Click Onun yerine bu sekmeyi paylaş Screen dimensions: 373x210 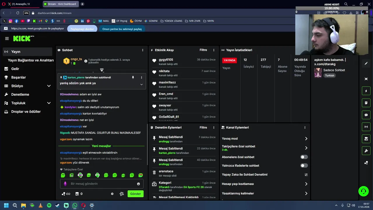click(x=122, y=29)
